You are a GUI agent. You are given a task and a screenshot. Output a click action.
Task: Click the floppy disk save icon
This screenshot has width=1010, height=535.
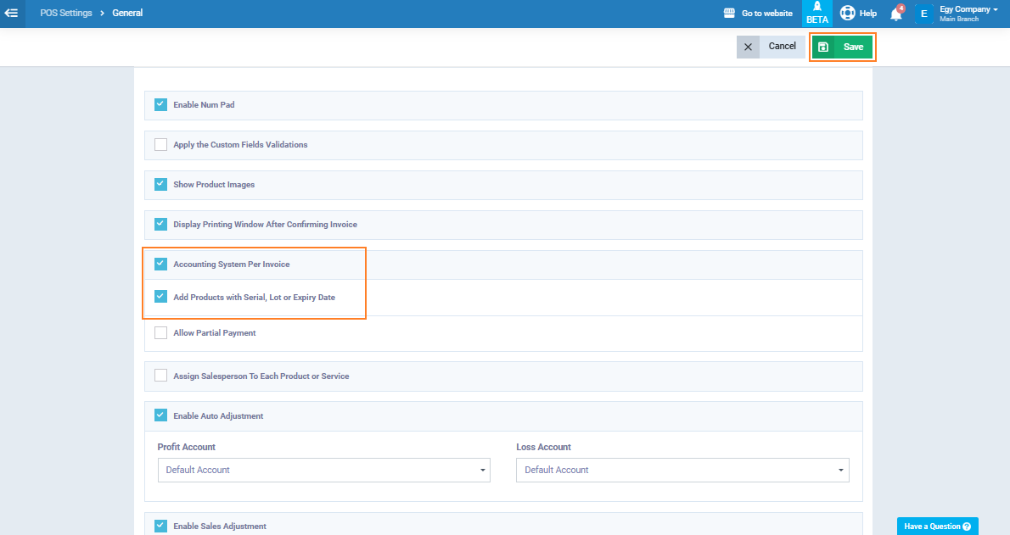823,47
